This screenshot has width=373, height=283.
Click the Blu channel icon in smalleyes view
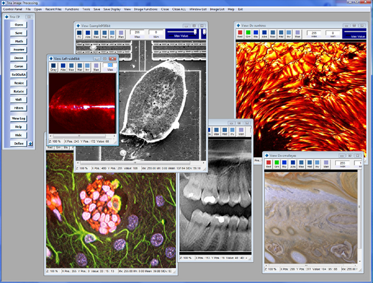click(x=285, y=163)
